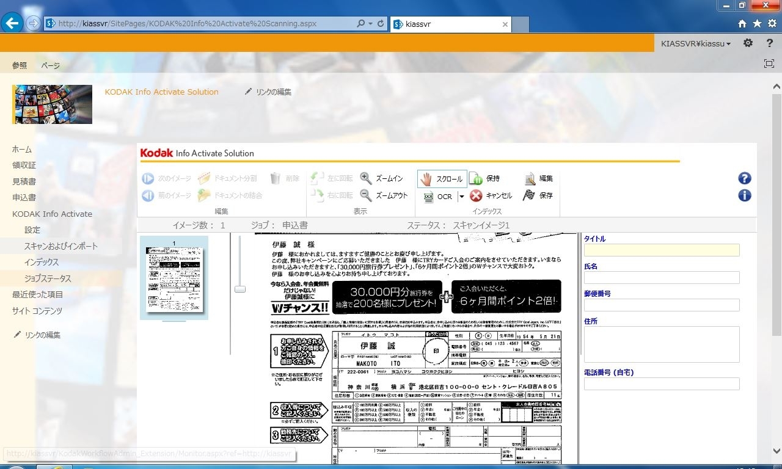
Task: Click the 郵便番号 input field
Action: 662,305
